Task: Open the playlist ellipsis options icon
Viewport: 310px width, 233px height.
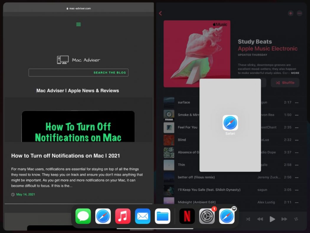Action: [x=300, y=13]
